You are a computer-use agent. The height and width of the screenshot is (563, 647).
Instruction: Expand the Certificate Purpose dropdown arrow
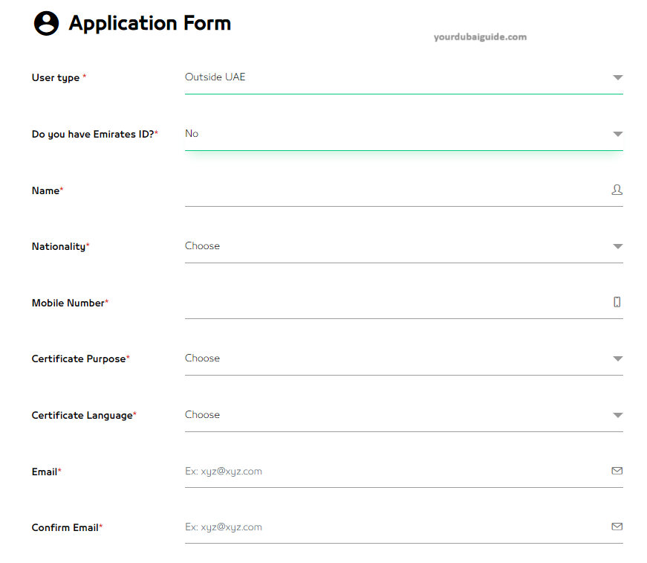click(617, 358)
